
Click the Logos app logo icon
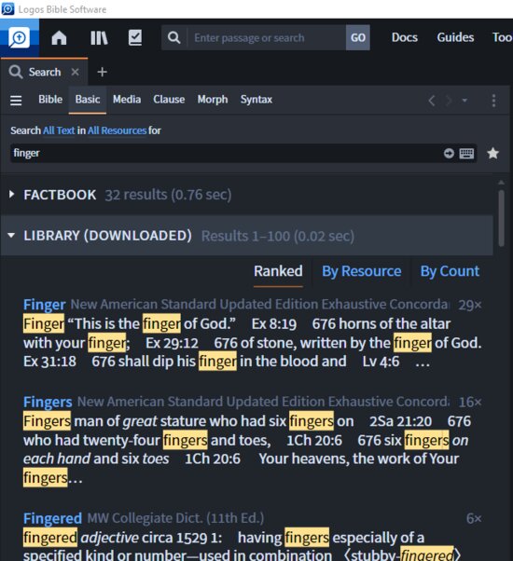coord(20,37)
